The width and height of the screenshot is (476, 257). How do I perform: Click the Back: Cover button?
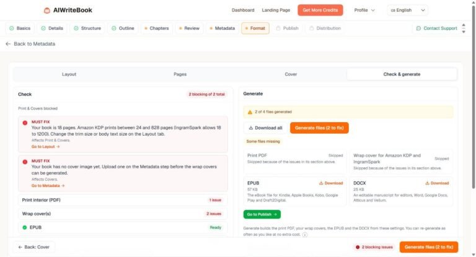point(33,247)
